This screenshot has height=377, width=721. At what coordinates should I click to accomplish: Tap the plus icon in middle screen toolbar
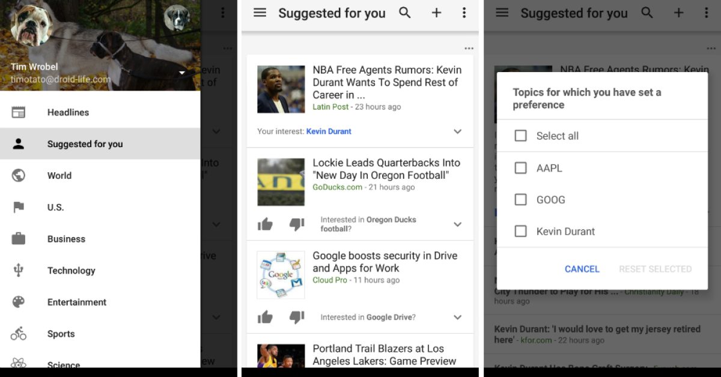(x=437, y=13)
